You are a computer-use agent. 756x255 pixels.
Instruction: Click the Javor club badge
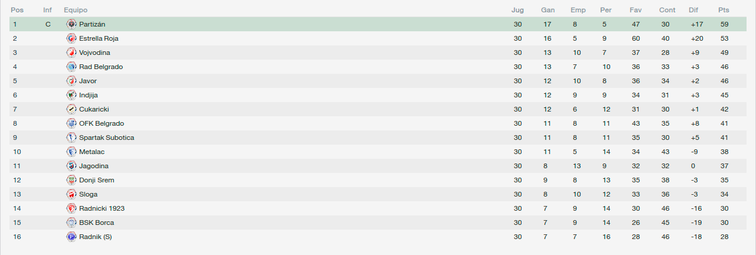pyautogui.click(x=71, y=81)
